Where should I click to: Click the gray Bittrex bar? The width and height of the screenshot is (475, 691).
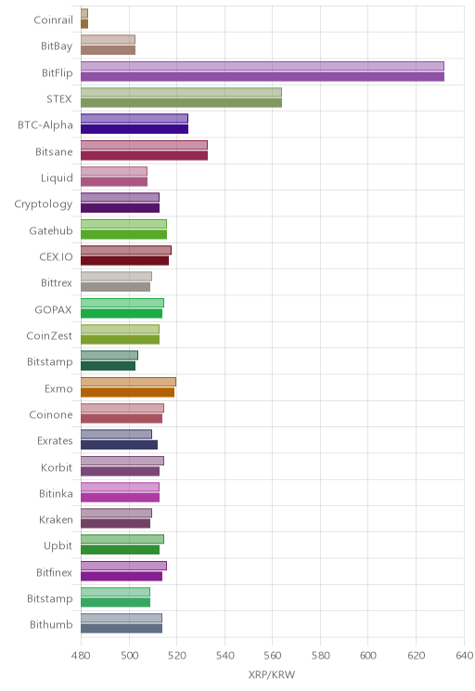pyautogui.click(x=115, y=287)
